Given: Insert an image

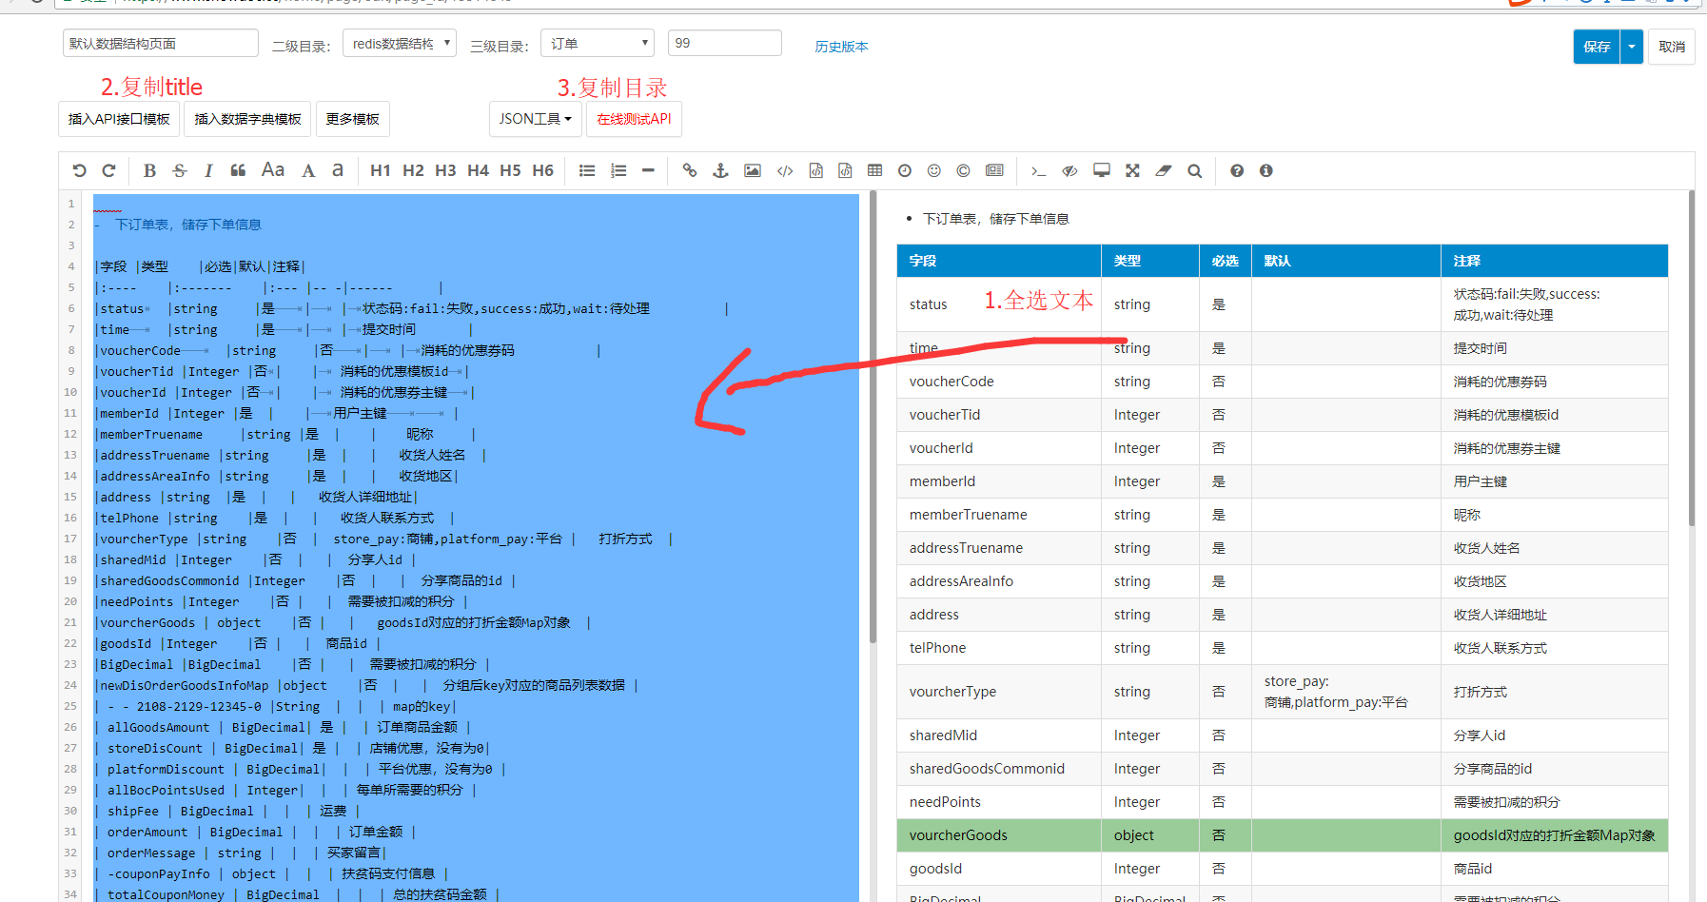Looking at the screenshot, I should point(753,170).
